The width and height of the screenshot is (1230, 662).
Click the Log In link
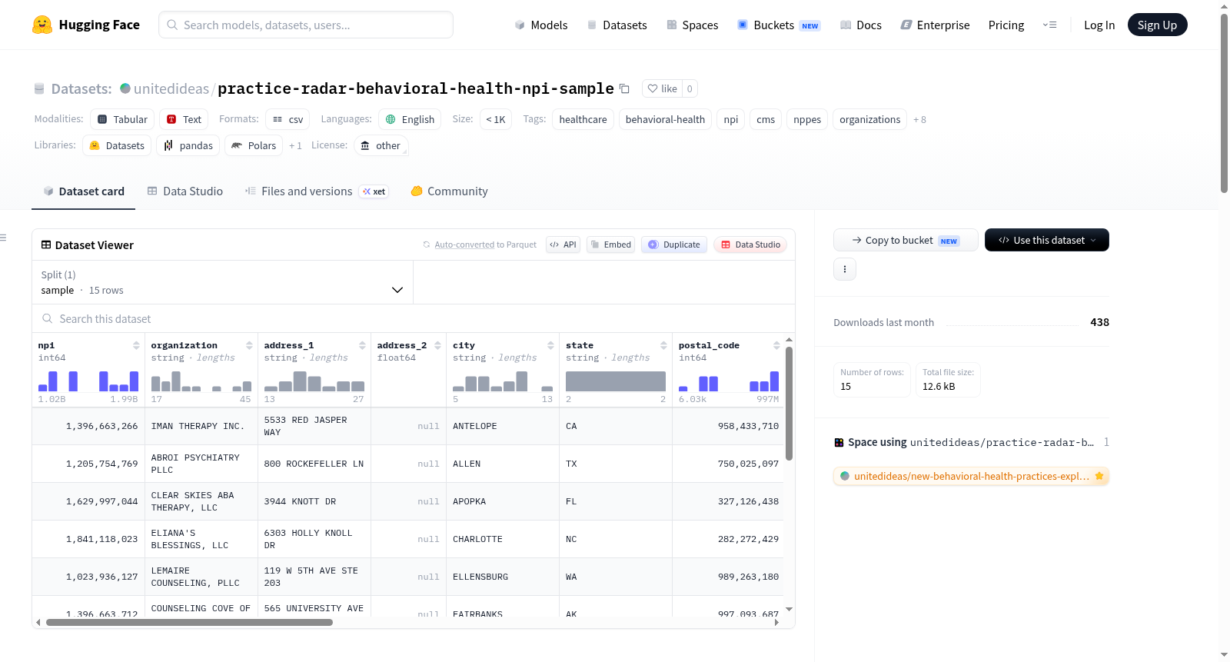tap(1099, 25)
